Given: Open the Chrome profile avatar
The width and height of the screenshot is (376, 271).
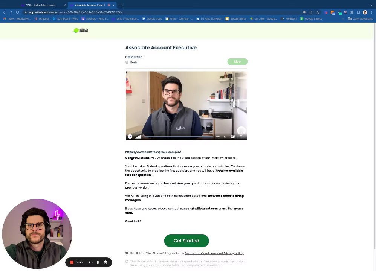Looking at the screenshot, I should point(365,12).
